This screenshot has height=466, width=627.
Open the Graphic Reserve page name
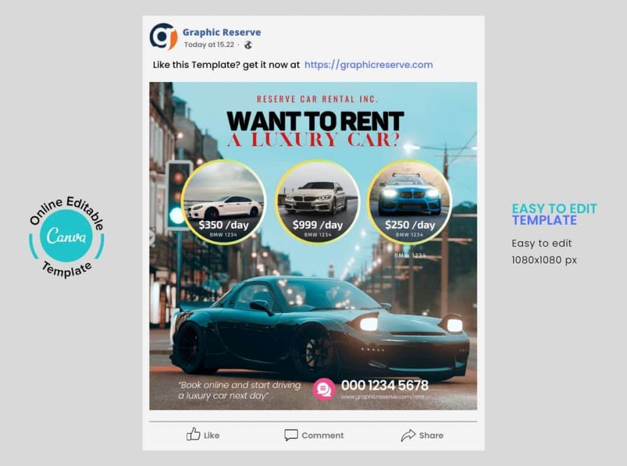(x=222, y=32)
